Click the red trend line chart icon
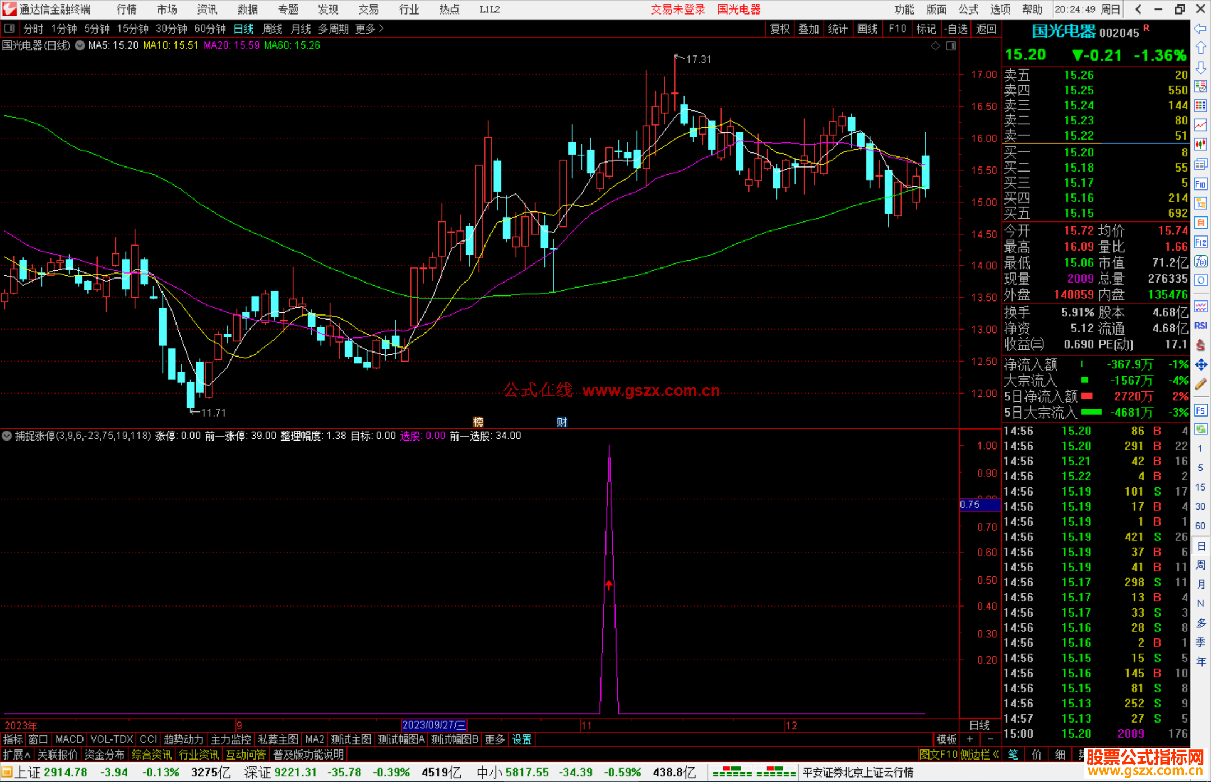Viewport: 1211px width, 782px height. click(x=1200, y=125)
